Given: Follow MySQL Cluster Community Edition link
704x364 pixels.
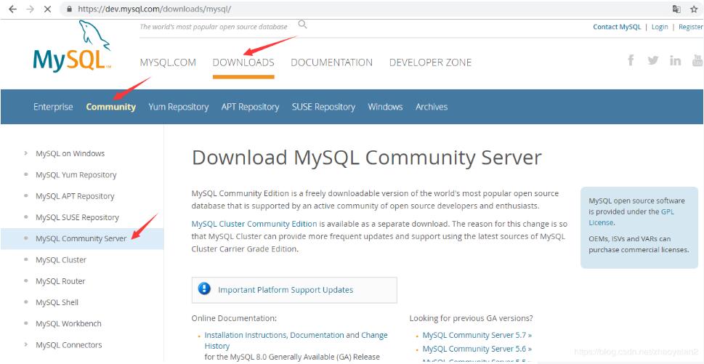Looking at the screenshot, I should 254,224.
